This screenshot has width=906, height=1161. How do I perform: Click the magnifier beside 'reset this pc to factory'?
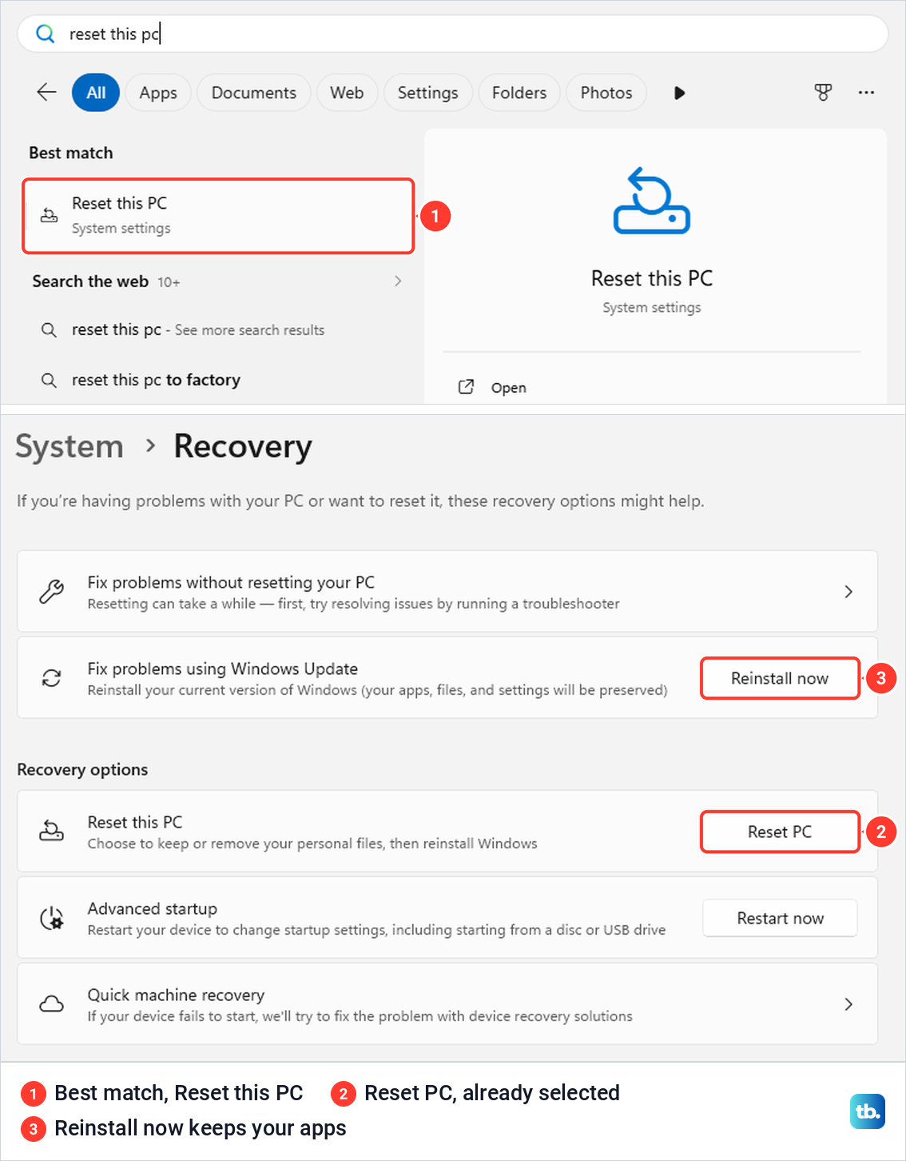coord(49,380)
